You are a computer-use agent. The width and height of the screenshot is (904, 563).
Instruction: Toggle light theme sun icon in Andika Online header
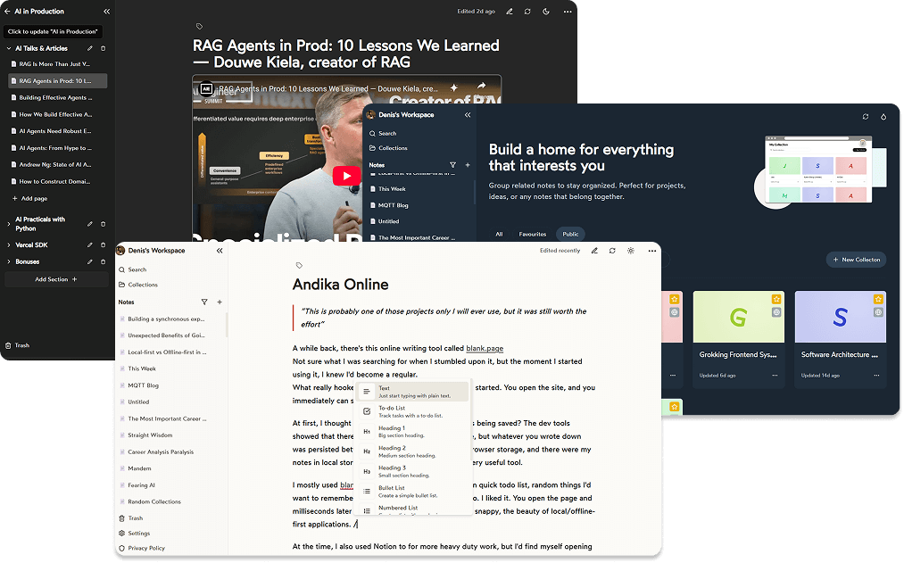click(631, 251)
